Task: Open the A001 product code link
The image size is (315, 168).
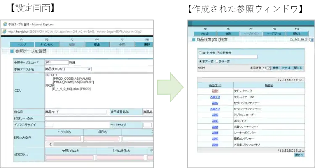Action: [x=215, y=91]
